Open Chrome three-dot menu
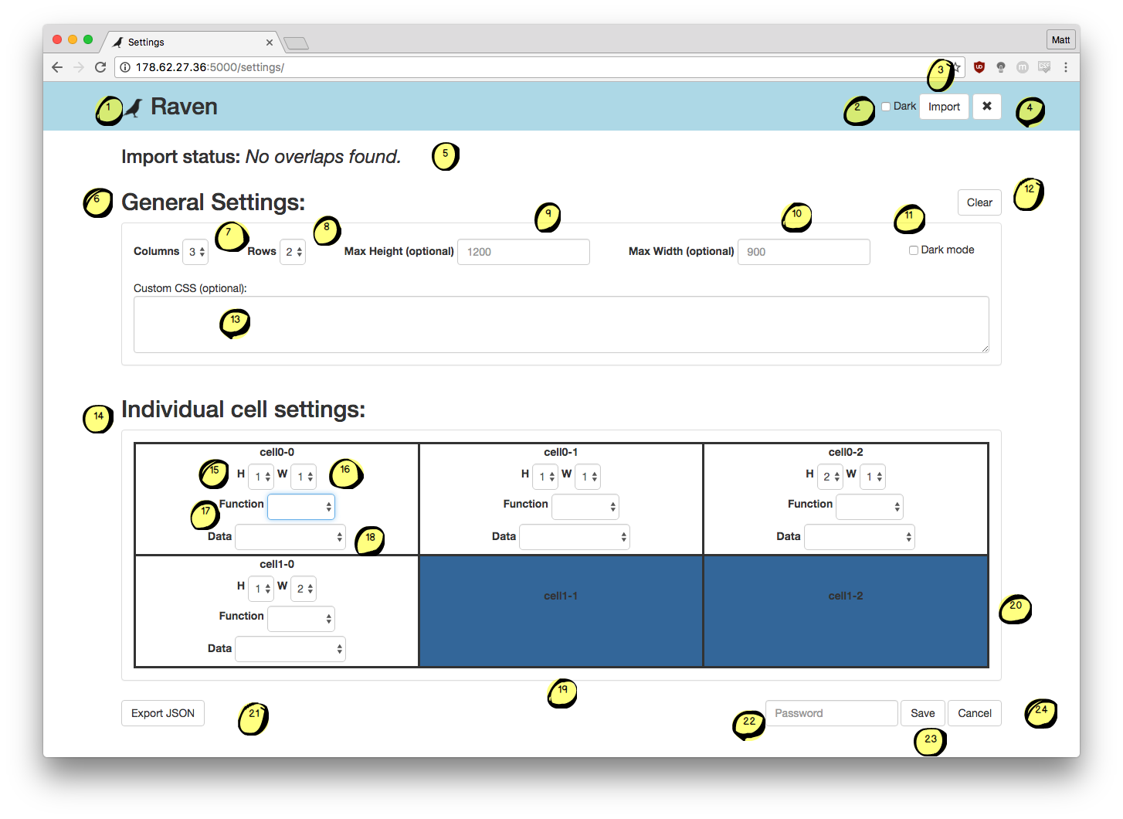This screenshot has height=819, width=1123. pos(1066,67)
